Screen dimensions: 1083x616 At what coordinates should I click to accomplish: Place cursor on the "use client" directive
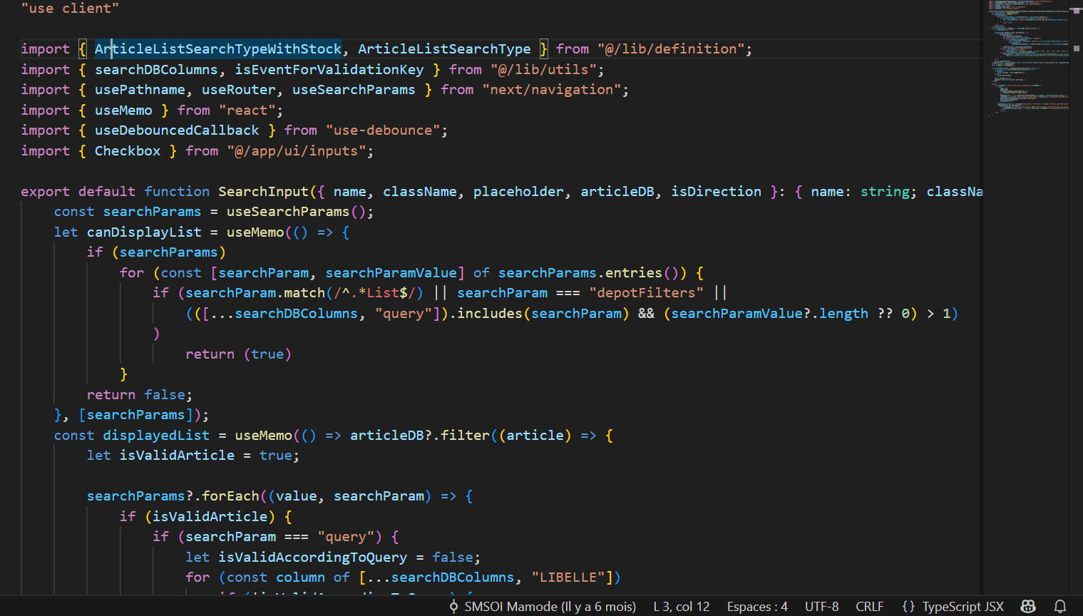point(69,8)
